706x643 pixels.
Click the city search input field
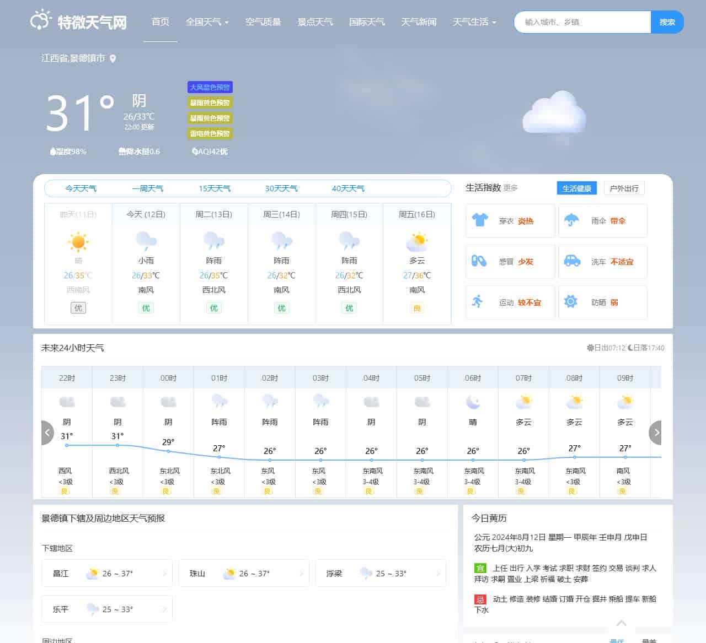click(582, 22)
